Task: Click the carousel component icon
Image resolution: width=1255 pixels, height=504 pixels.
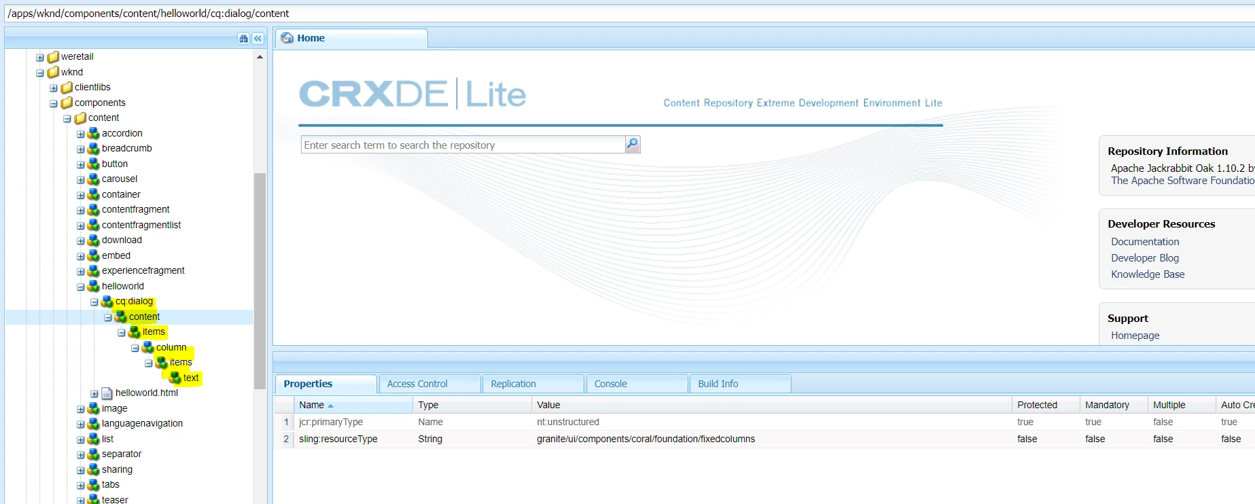Action: [x=94, y=179]
